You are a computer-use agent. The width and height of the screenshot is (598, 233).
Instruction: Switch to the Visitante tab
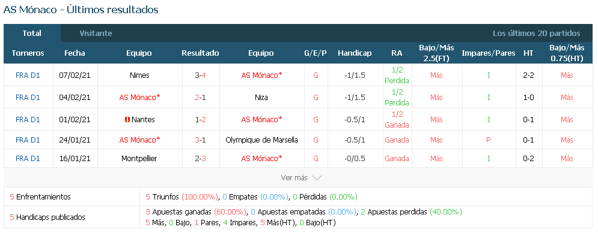pyautogui.click(x=96, y=34)
